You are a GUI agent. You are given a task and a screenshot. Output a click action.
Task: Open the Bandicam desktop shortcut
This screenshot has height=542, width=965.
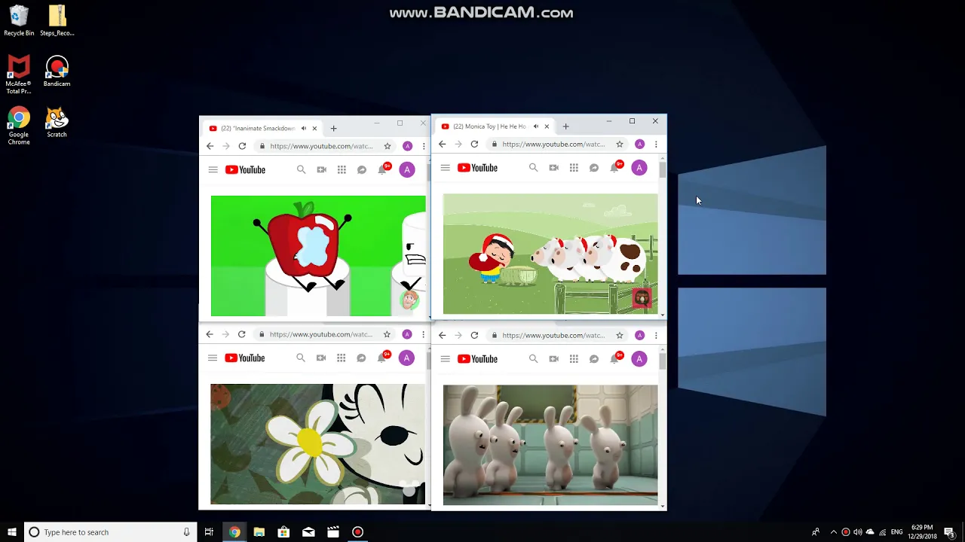pos(57,72)
